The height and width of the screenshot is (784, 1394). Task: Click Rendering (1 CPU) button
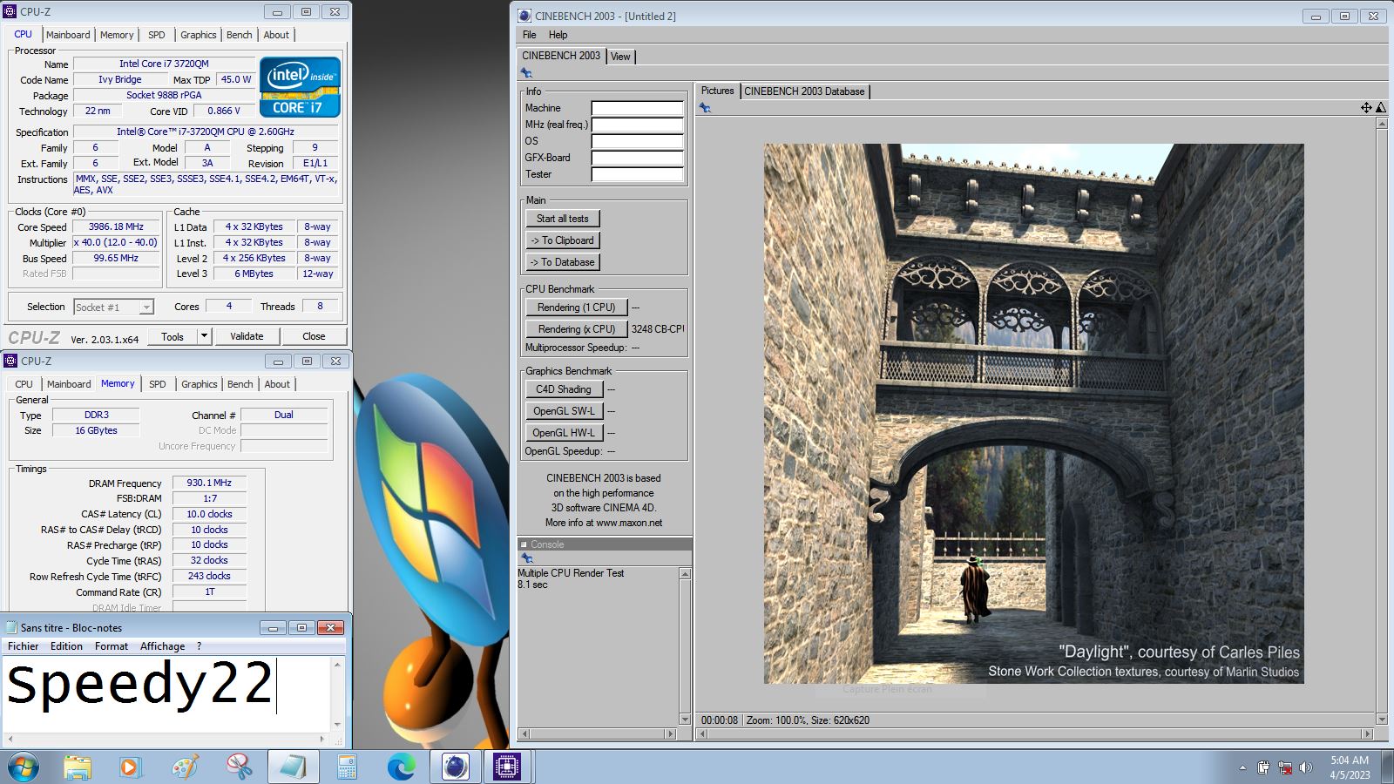[576, 308]
